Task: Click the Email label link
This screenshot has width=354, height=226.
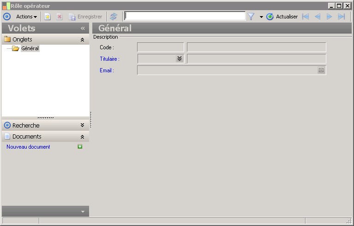Action: pos(107,70)
